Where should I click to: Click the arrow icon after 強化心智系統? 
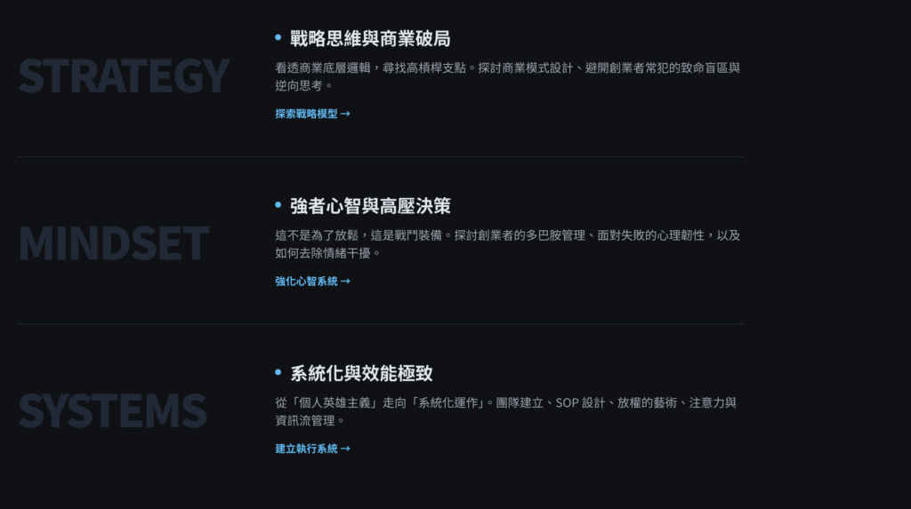(345, 282)
